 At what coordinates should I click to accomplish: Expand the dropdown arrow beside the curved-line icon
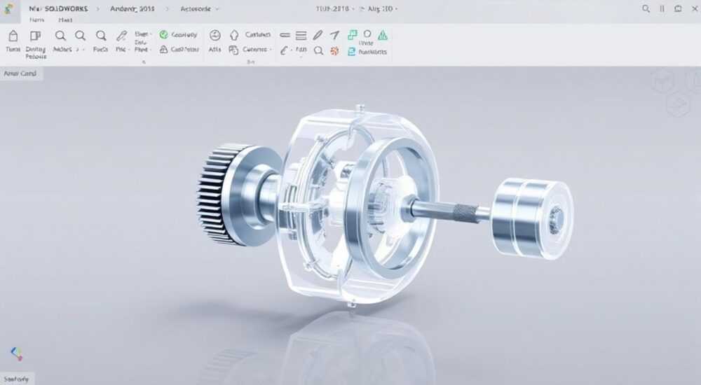pyautogui.click(x=292, y=50)
